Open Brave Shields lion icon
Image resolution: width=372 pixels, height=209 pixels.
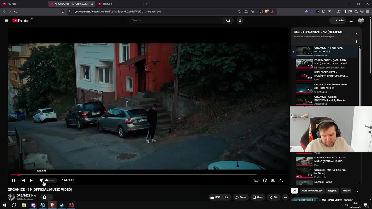pyautogui.click(x=266, y=12)
